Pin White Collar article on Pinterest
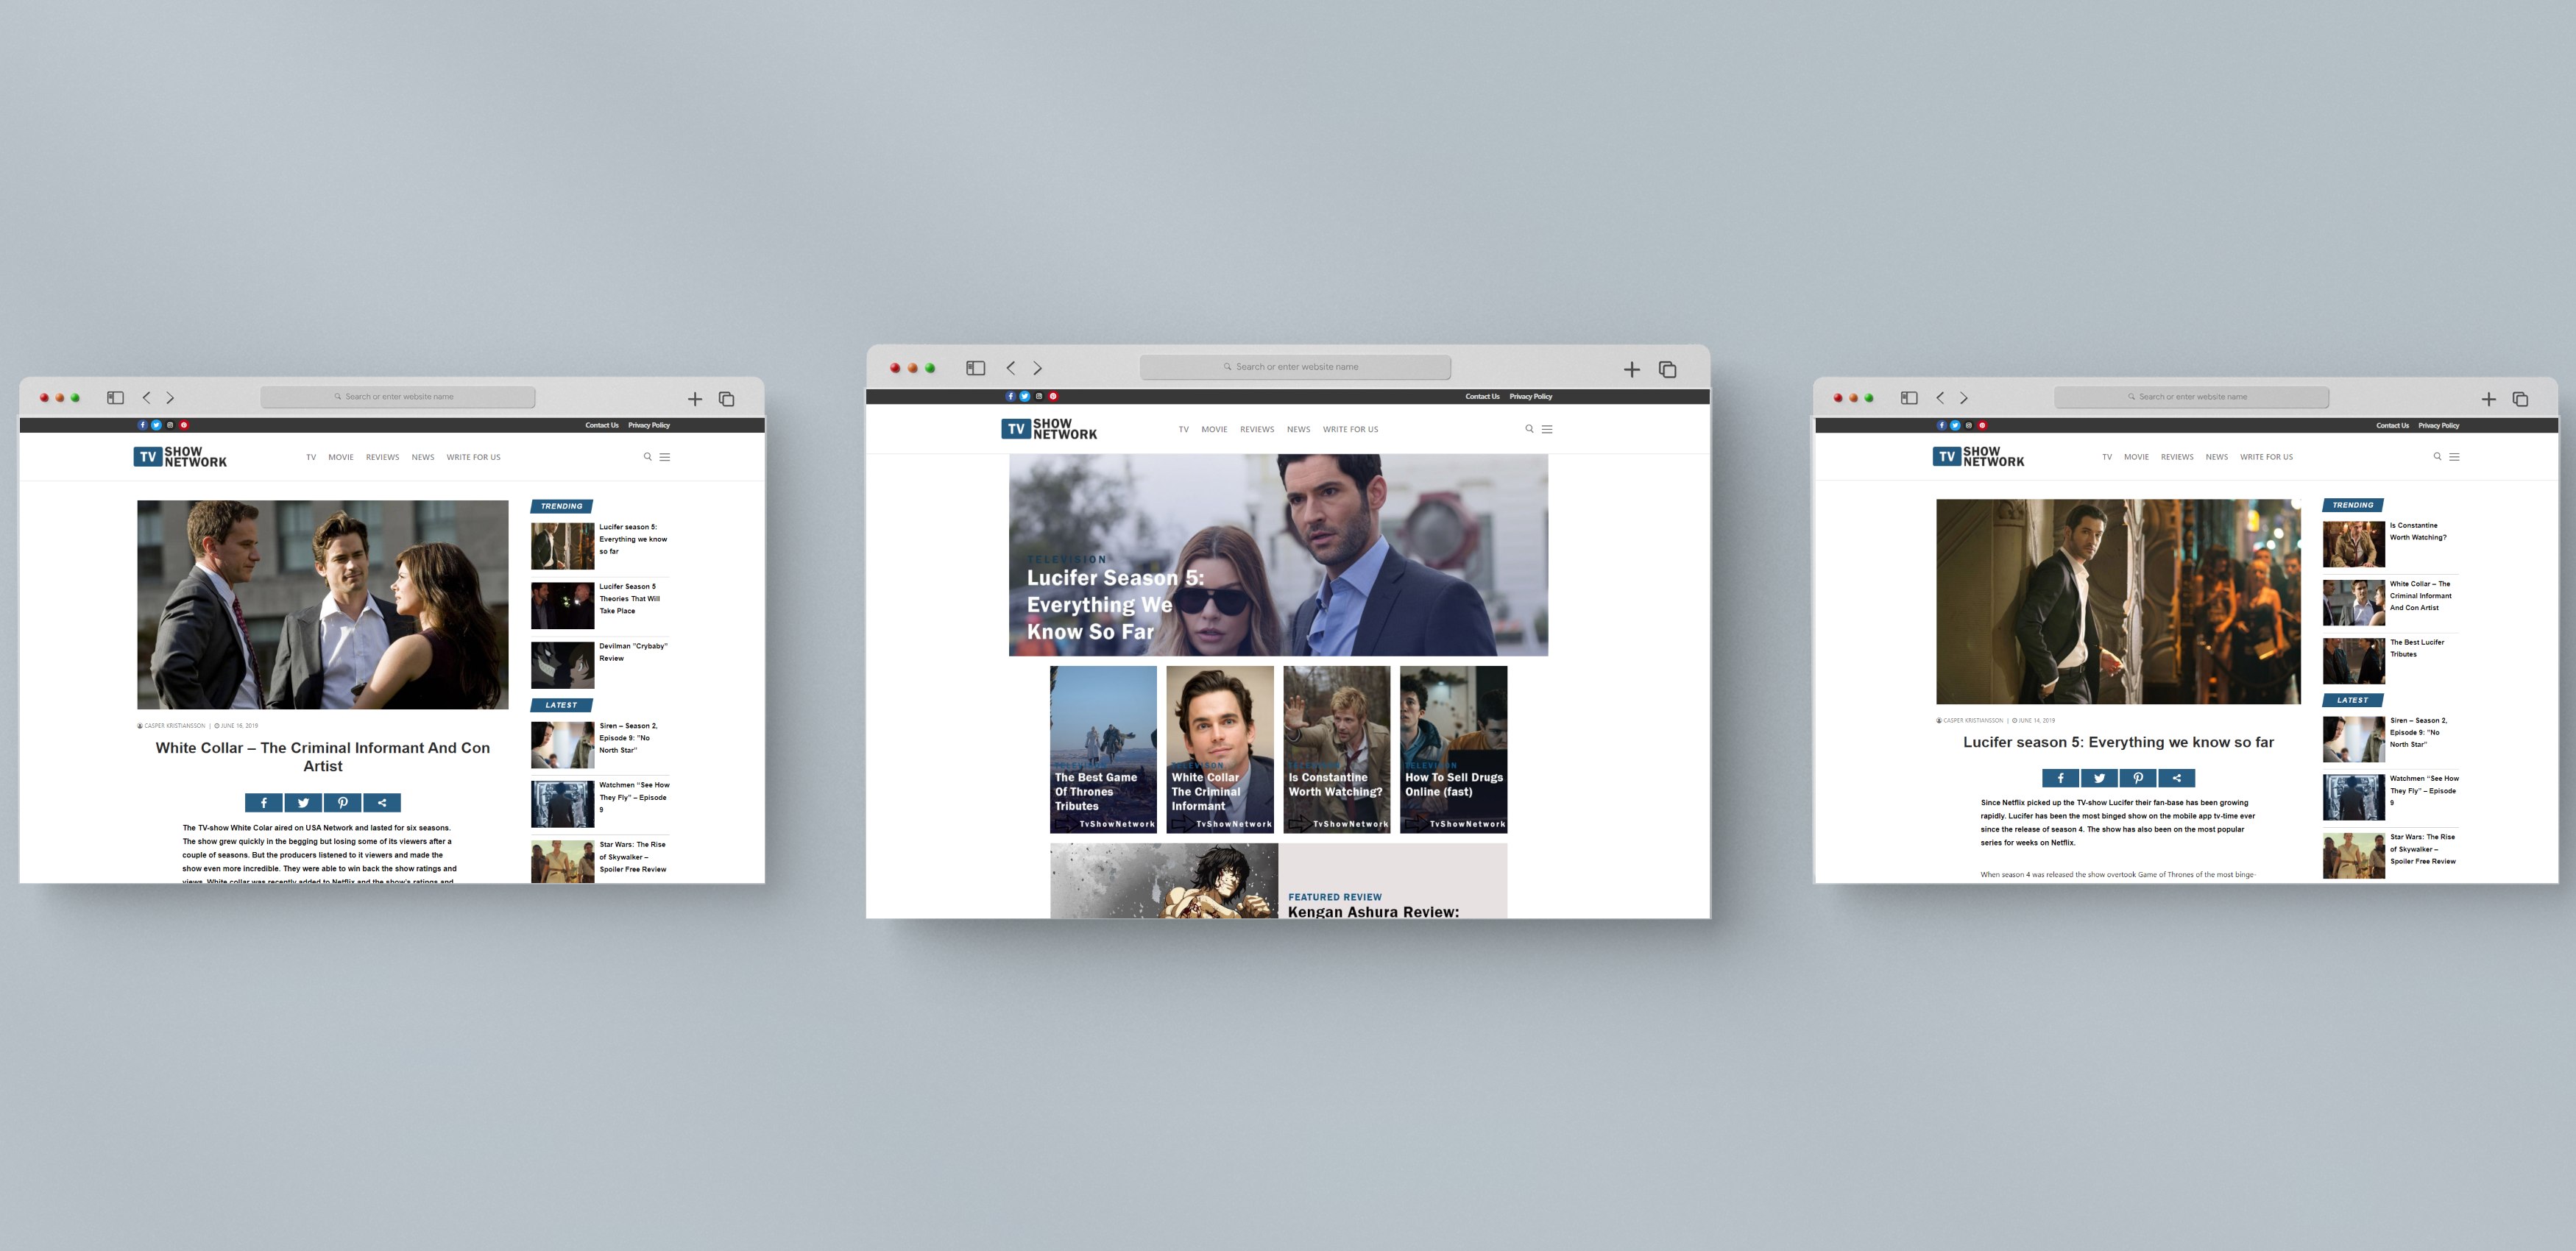Image resolution: width=2576 pixels, height=1251 pixels. (x=342, y=803)
